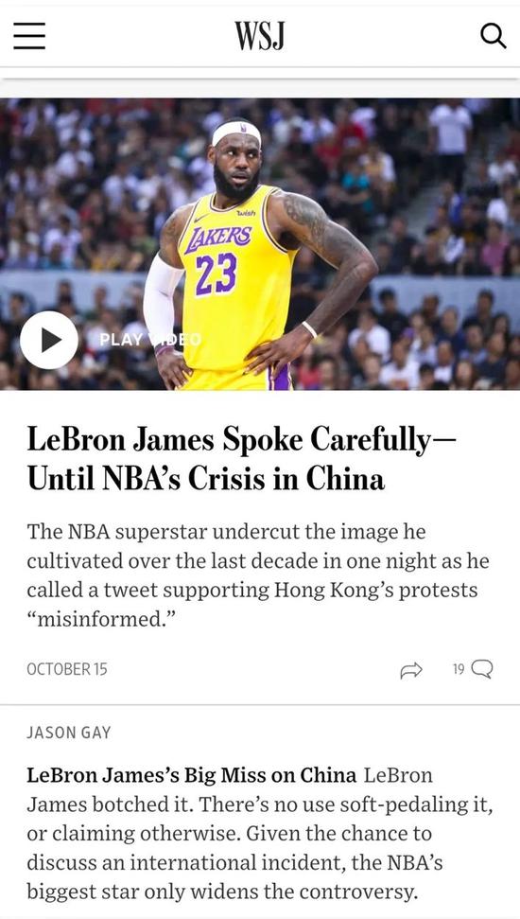
Task: Click the Jason Gay column excerpt text
Action: tap(260, 834)
